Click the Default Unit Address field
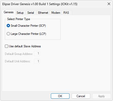This screenshot has width=113, height=101. (37, 61)
